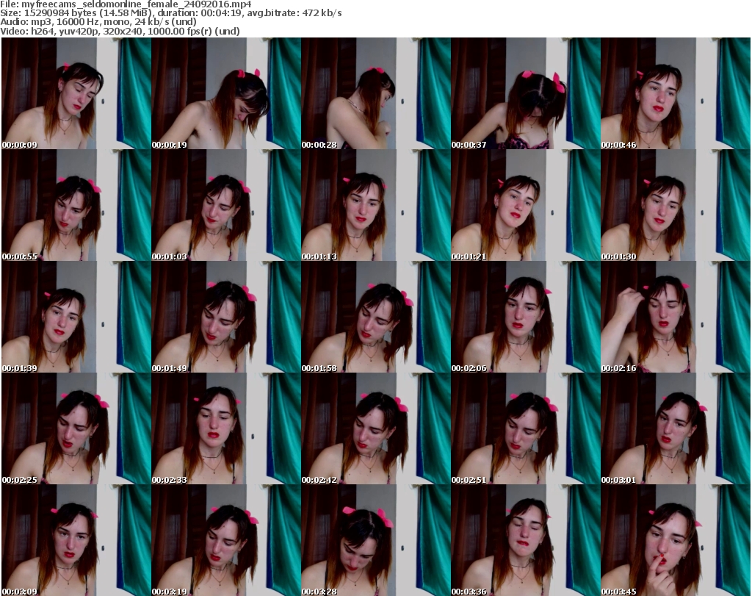
Task: Click the file name text in header
Action: (x=126, y=4)
